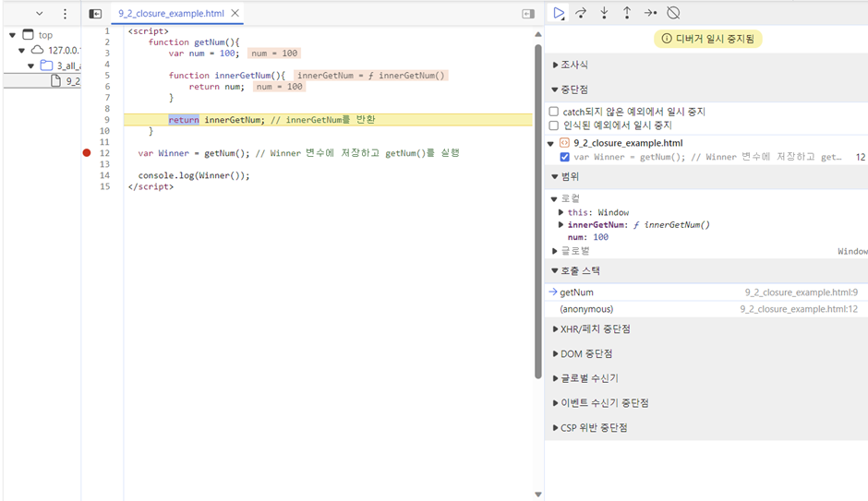Enable pause on caught exceptions checkbox
This screenshot has height=501, width=868.
[x=553, y=125]
